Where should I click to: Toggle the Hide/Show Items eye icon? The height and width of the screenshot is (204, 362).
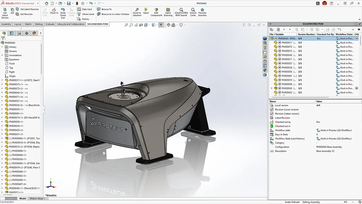pos(161,25)
